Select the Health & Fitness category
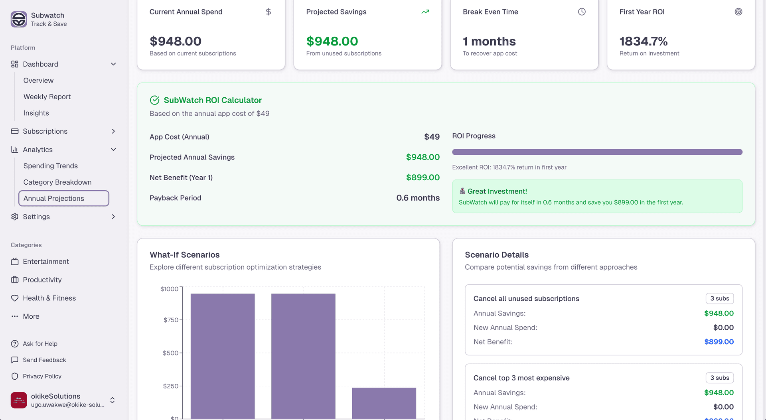This screenshot has width=766, height=420. click(49, 298)
